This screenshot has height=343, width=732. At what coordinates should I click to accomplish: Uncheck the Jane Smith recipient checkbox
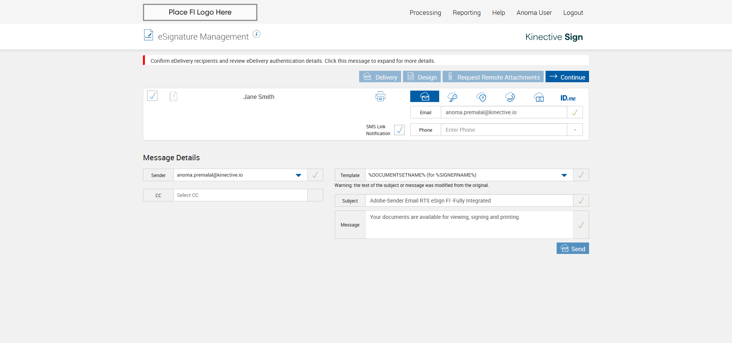tap(152, 96)
